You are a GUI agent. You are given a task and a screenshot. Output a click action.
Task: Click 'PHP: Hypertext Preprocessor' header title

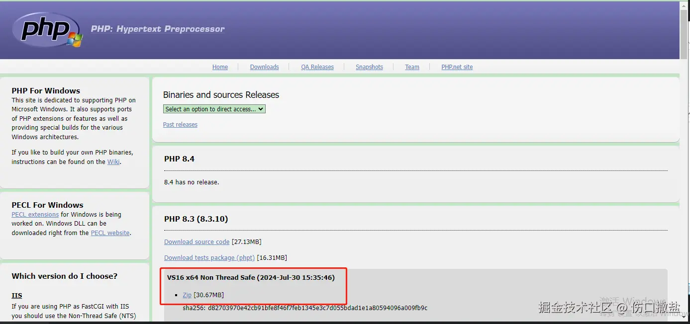click(158, 29)
